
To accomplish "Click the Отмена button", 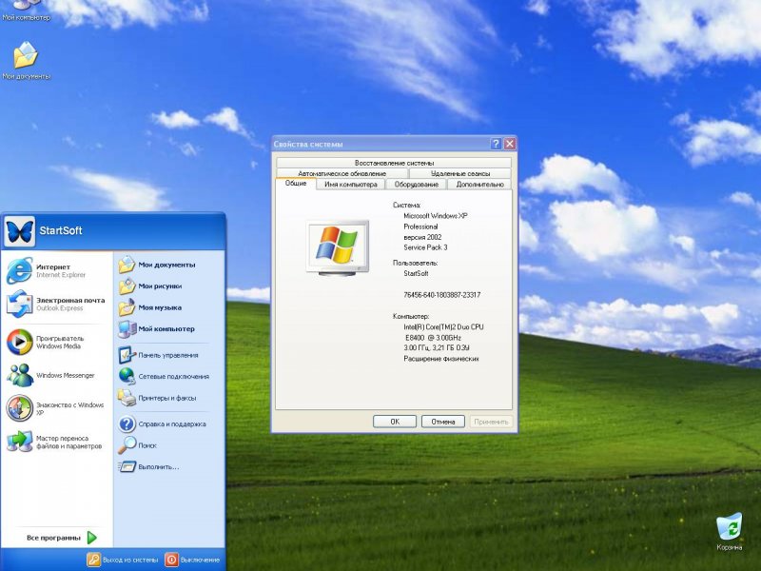I will point(443,422).
